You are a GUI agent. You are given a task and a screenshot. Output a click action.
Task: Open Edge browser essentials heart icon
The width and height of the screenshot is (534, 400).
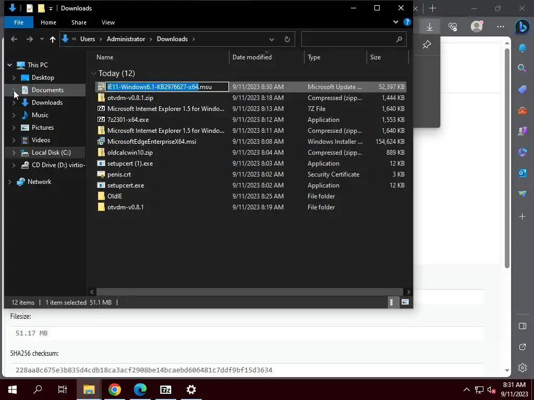453,27
